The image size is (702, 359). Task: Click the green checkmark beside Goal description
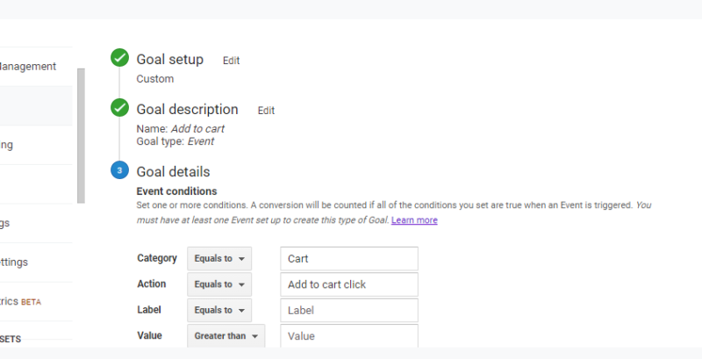(120, 109)
